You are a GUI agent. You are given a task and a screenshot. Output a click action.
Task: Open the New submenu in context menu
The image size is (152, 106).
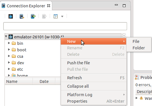[x=94, y=41]
